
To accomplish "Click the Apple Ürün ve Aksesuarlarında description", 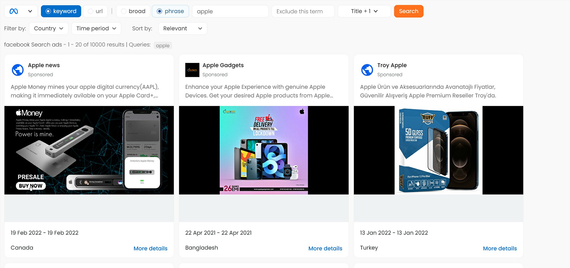I will [x=428, y=91].
